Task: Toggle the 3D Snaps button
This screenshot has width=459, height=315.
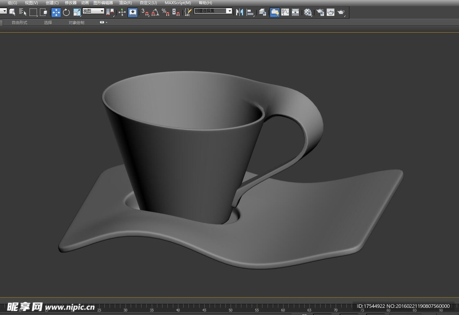Action: (145, 12)
